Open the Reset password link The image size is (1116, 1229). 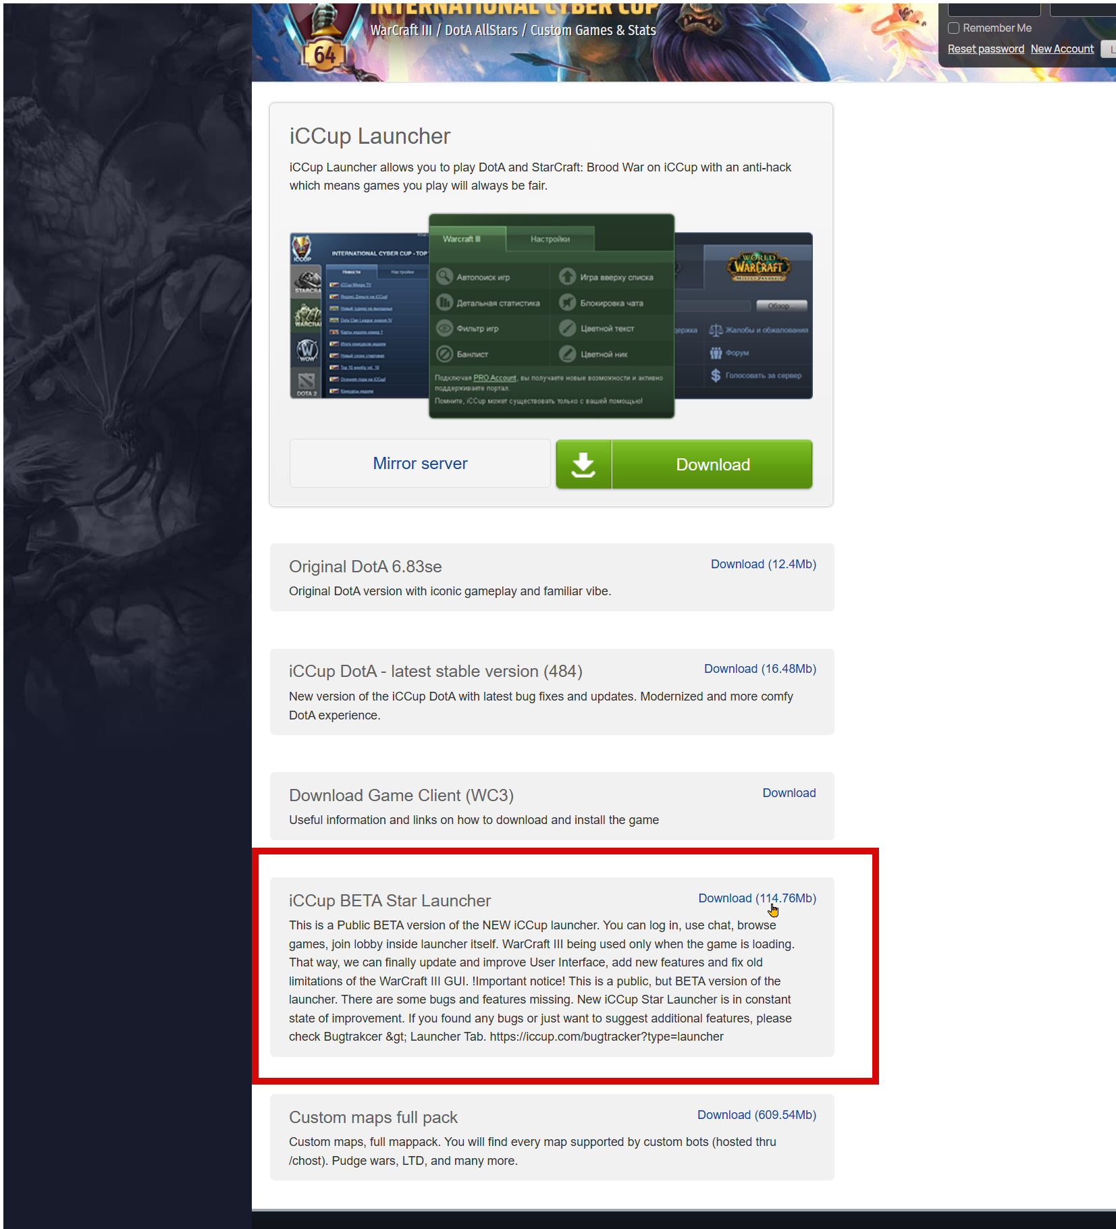click(986, 49)
